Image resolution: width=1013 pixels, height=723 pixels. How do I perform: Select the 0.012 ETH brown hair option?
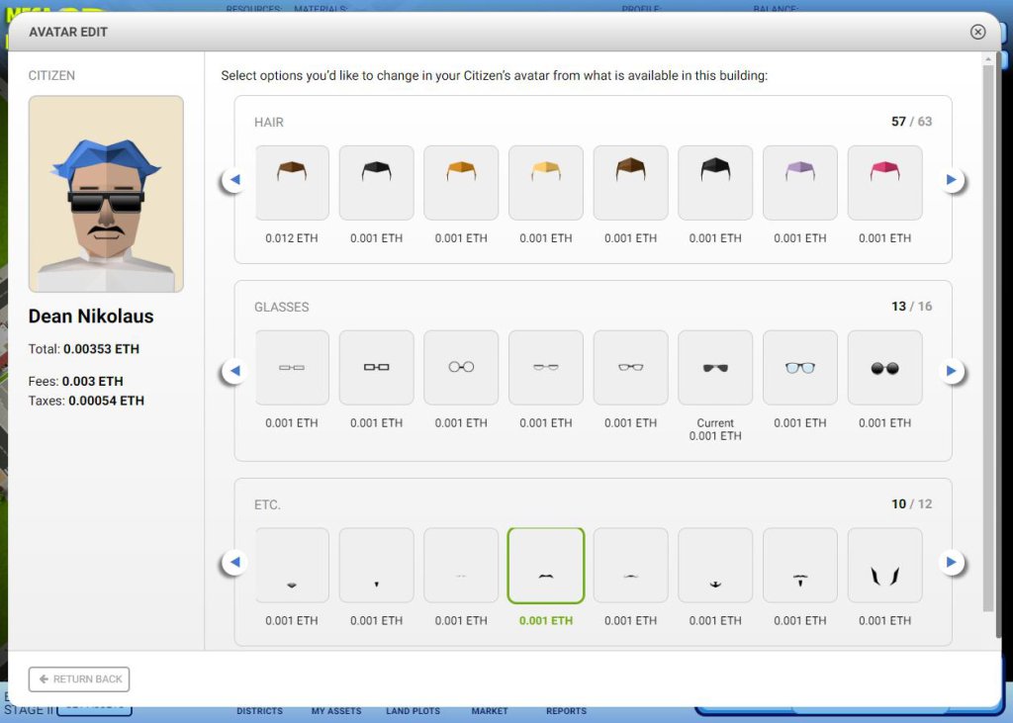pyautogui.click(x=292, y=183)
